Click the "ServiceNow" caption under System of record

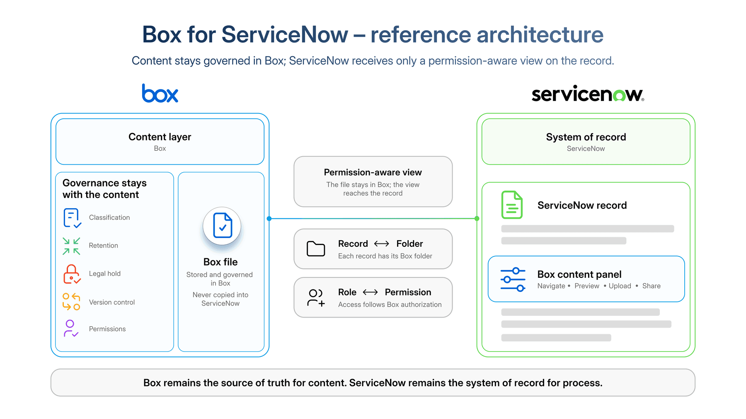[586, 149]
